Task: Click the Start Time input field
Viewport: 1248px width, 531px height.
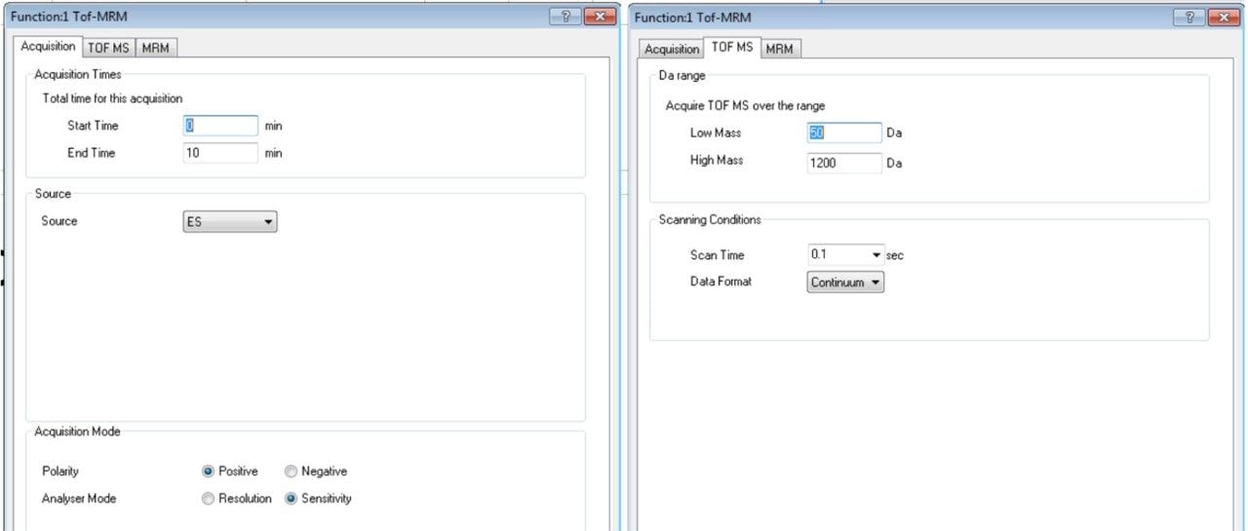Action: click(x=220, y=126)
